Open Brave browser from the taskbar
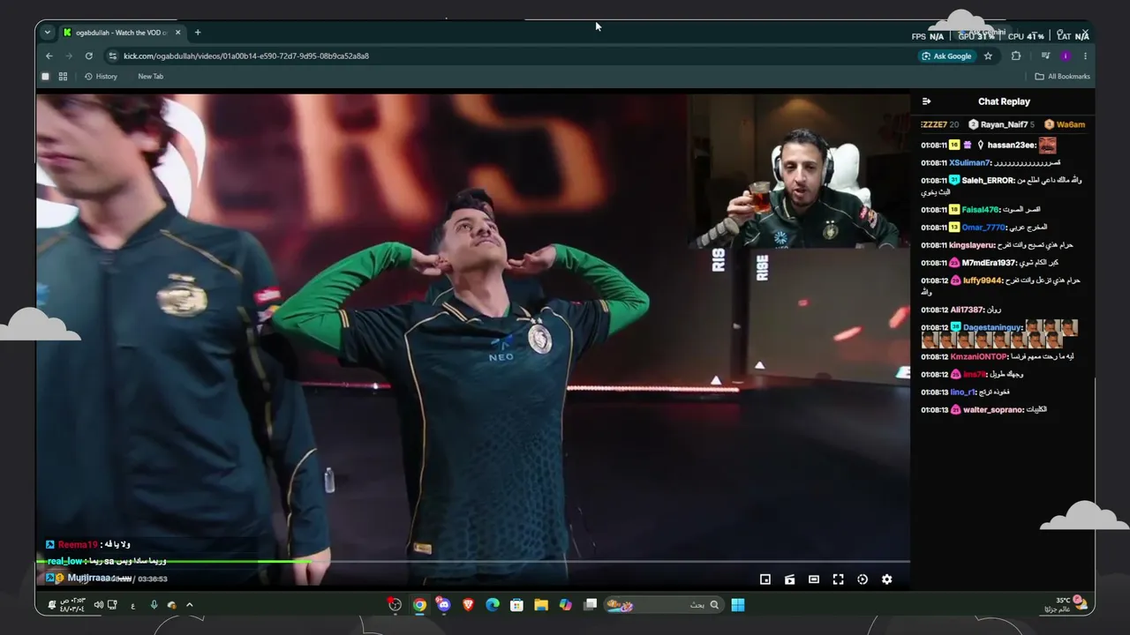This screenshot has height=635, width=1130. pyautogui.click(x=468, y=605)
